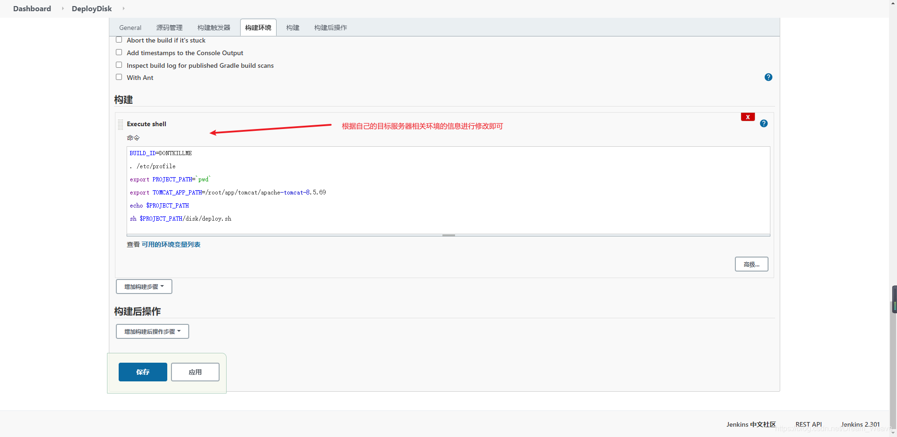Image resolution: width=897 pixels, height=437 pixels.
Task: Click breadcrumb arrow after DeployDisk
Action: tap(123, 8)
